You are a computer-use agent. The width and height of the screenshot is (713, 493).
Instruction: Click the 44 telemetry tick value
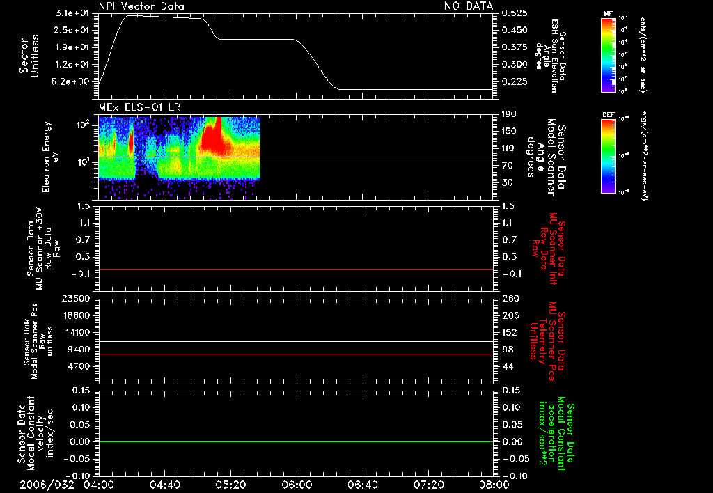click(x=508, y=366)
